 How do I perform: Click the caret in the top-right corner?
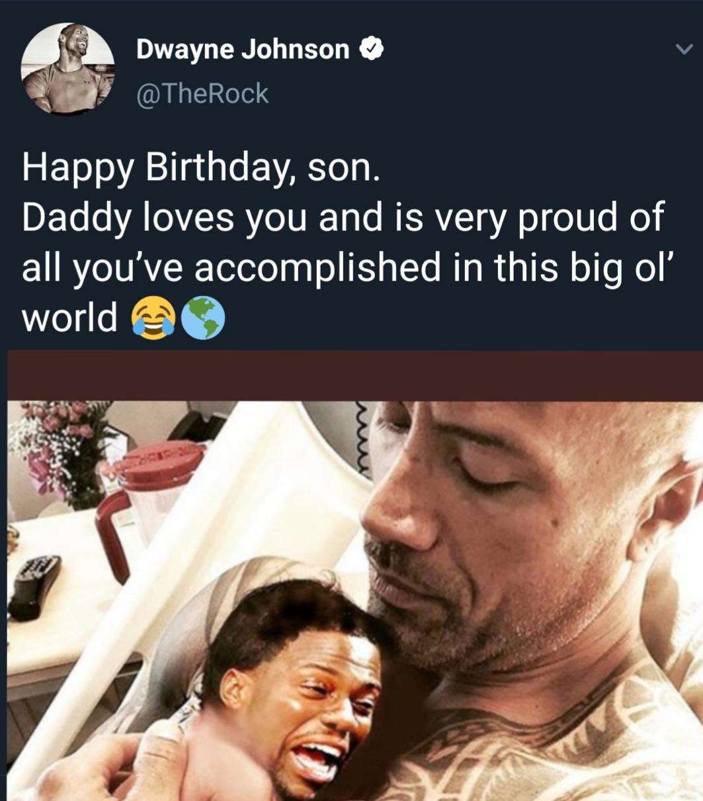click(x=686, y=48)
